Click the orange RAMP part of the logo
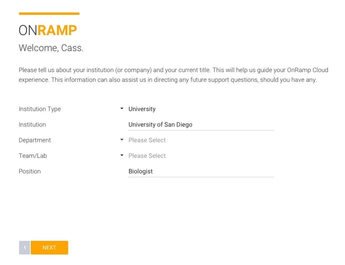Screen dimensions: 345x265 click(x=57, y=30)
